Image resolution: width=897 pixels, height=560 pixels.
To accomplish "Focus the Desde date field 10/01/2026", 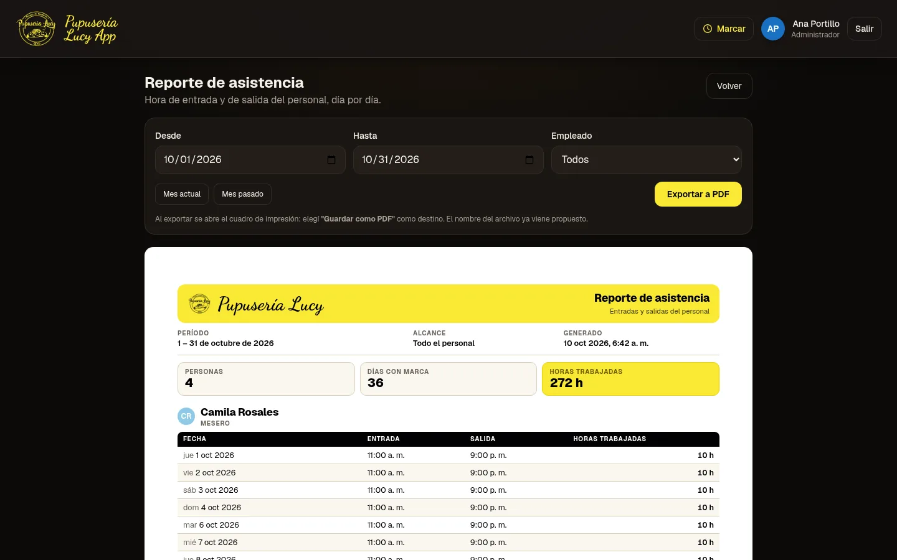I will point(250,160).
